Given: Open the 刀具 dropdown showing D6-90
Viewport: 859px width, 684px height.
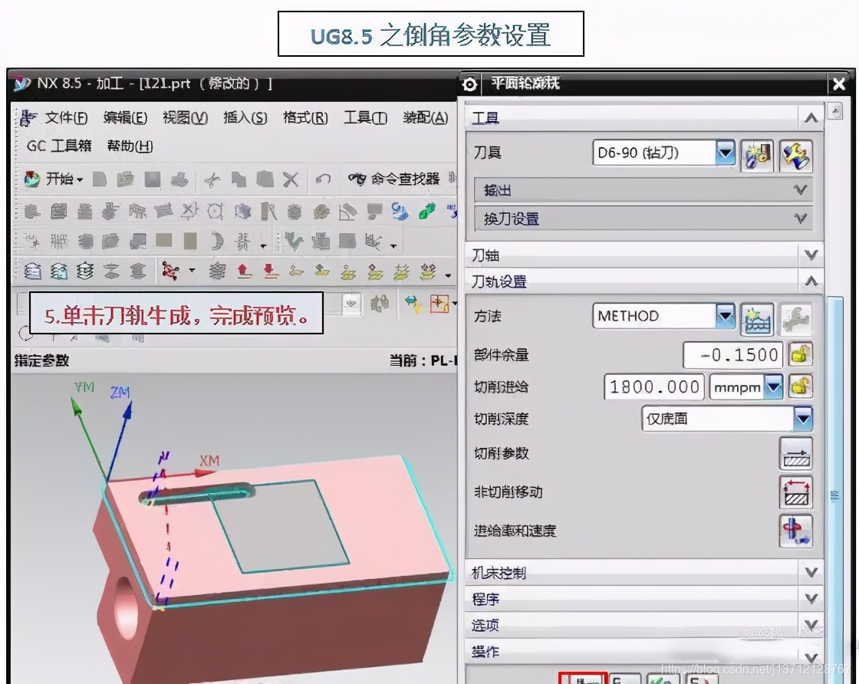Looking at the screenshot, I should point(725,153).
